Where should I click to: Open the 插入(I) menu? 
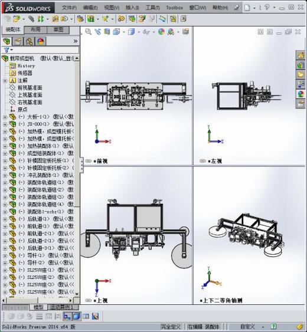tap(132, 8)
